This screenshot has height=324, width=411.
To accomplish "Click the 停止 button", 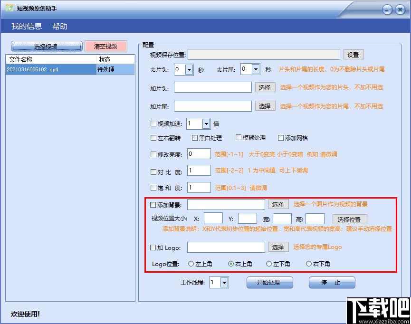I will [x=332, y=283].
